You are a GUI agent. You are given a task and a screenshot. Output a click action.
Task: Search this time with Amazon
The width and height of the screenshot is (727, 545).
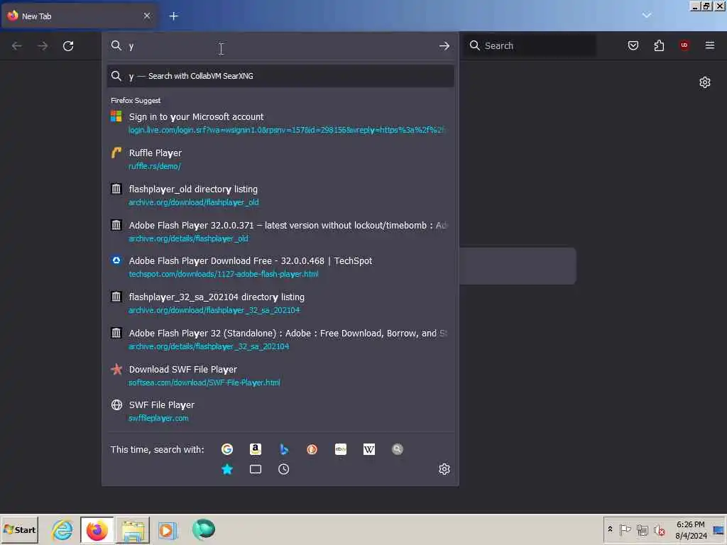point(256,449)
